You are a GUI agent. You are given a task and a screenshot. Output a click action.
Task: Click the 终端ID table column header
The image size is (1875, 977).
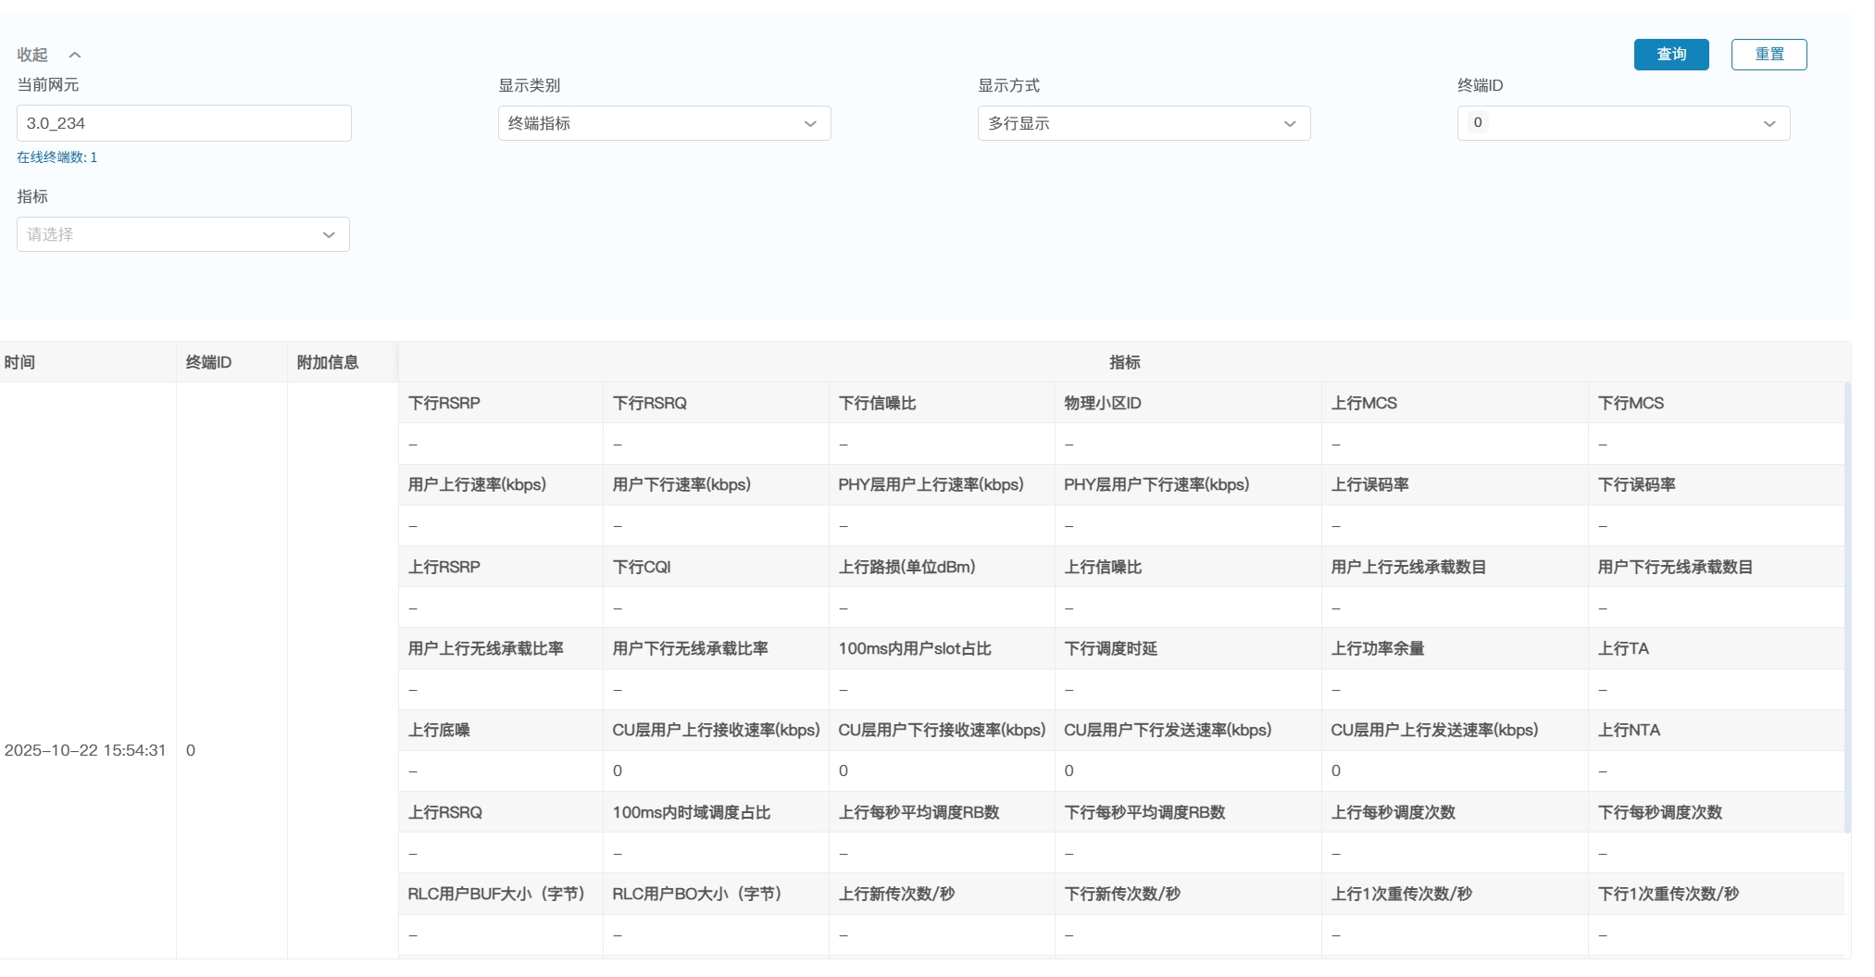pyautogui.click(x=208, y=362)
